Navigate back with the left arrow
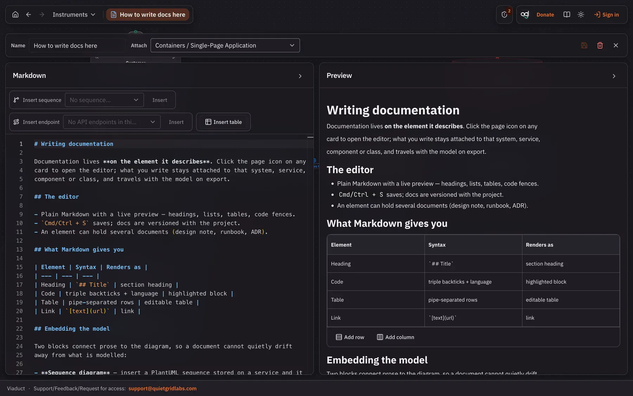The width and height of the screenshot is (633, 396). 28,14
